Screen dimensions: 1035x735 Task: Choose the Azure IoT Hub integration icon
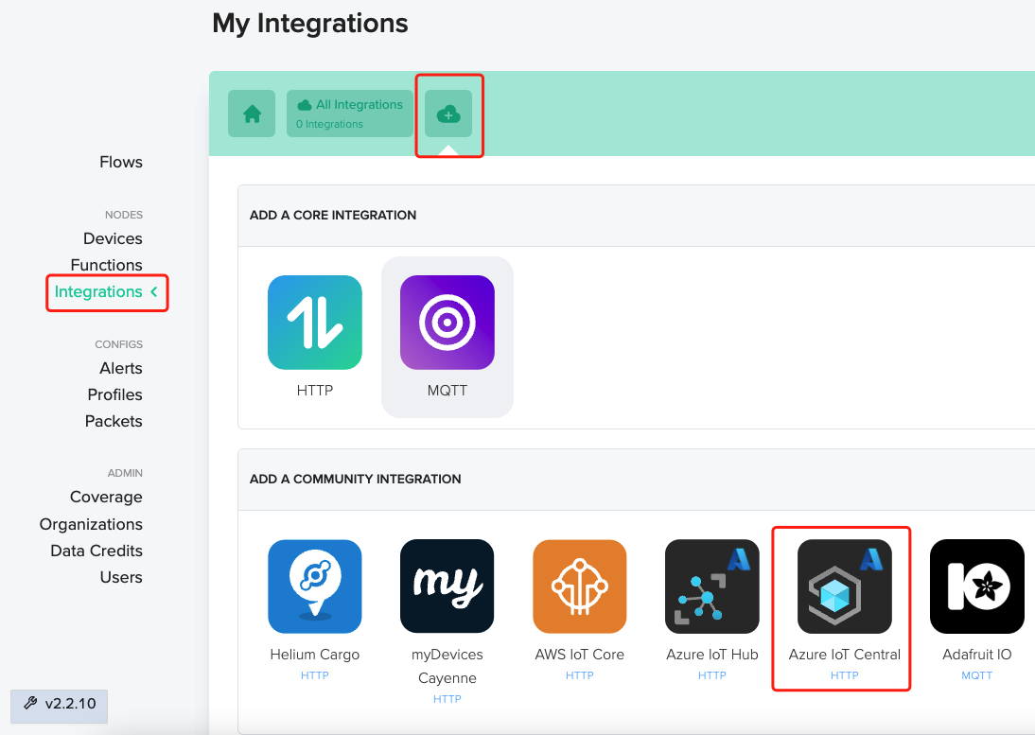tap(712, 586)
